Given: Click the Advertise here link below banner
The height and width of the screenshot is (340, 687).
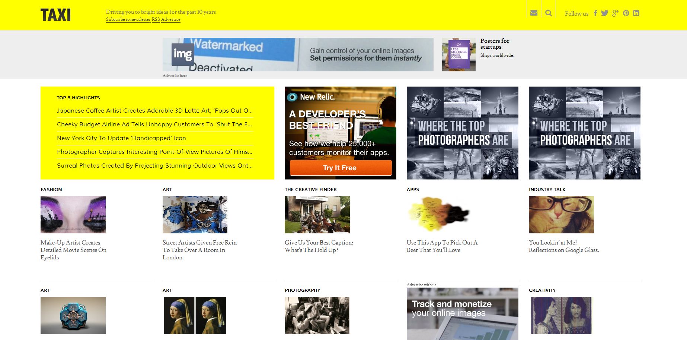Looking at the screenshot, I should 175,75.
